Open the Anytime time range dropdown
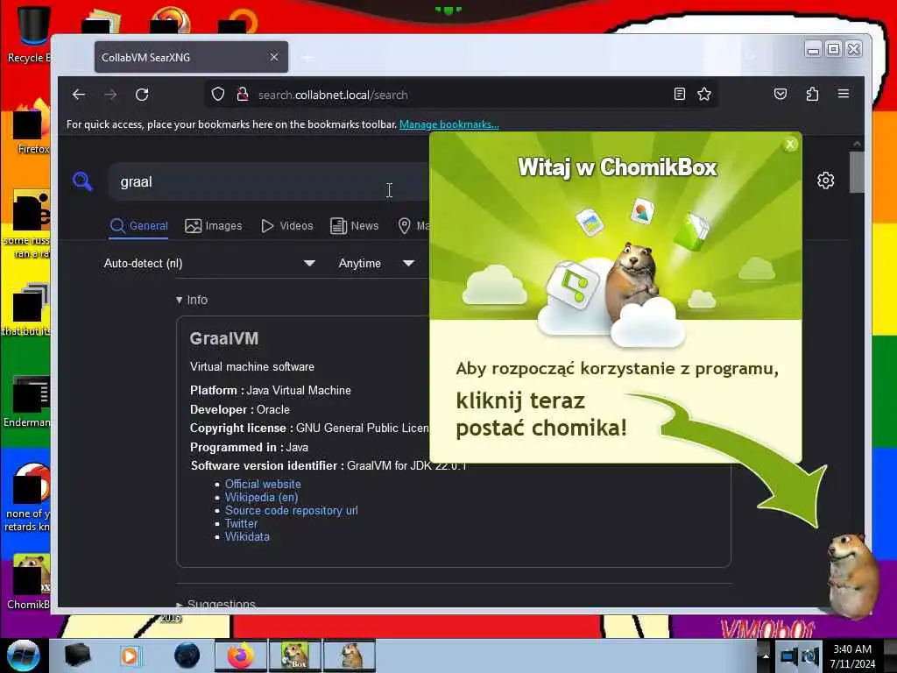897x673 pixels. (377, 263)
